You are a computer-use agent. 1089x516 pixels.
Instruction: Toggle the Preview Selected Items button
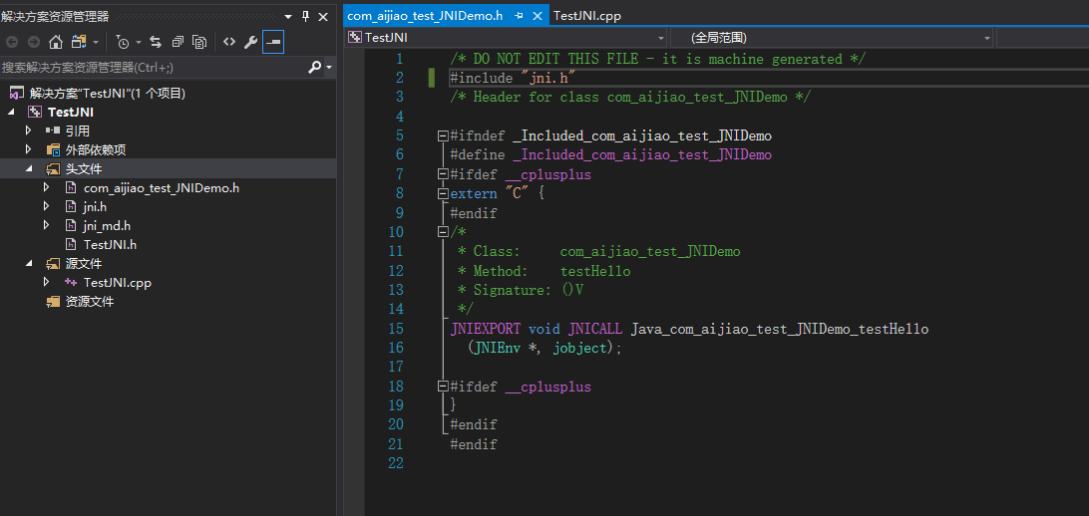pyautogui.click(x=272, y=42)
